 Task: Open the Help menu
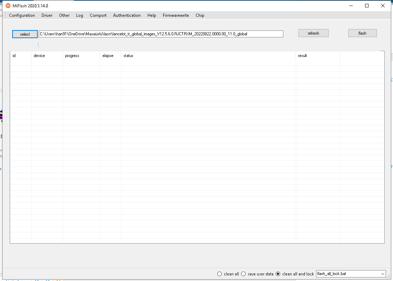pos(152,15)
